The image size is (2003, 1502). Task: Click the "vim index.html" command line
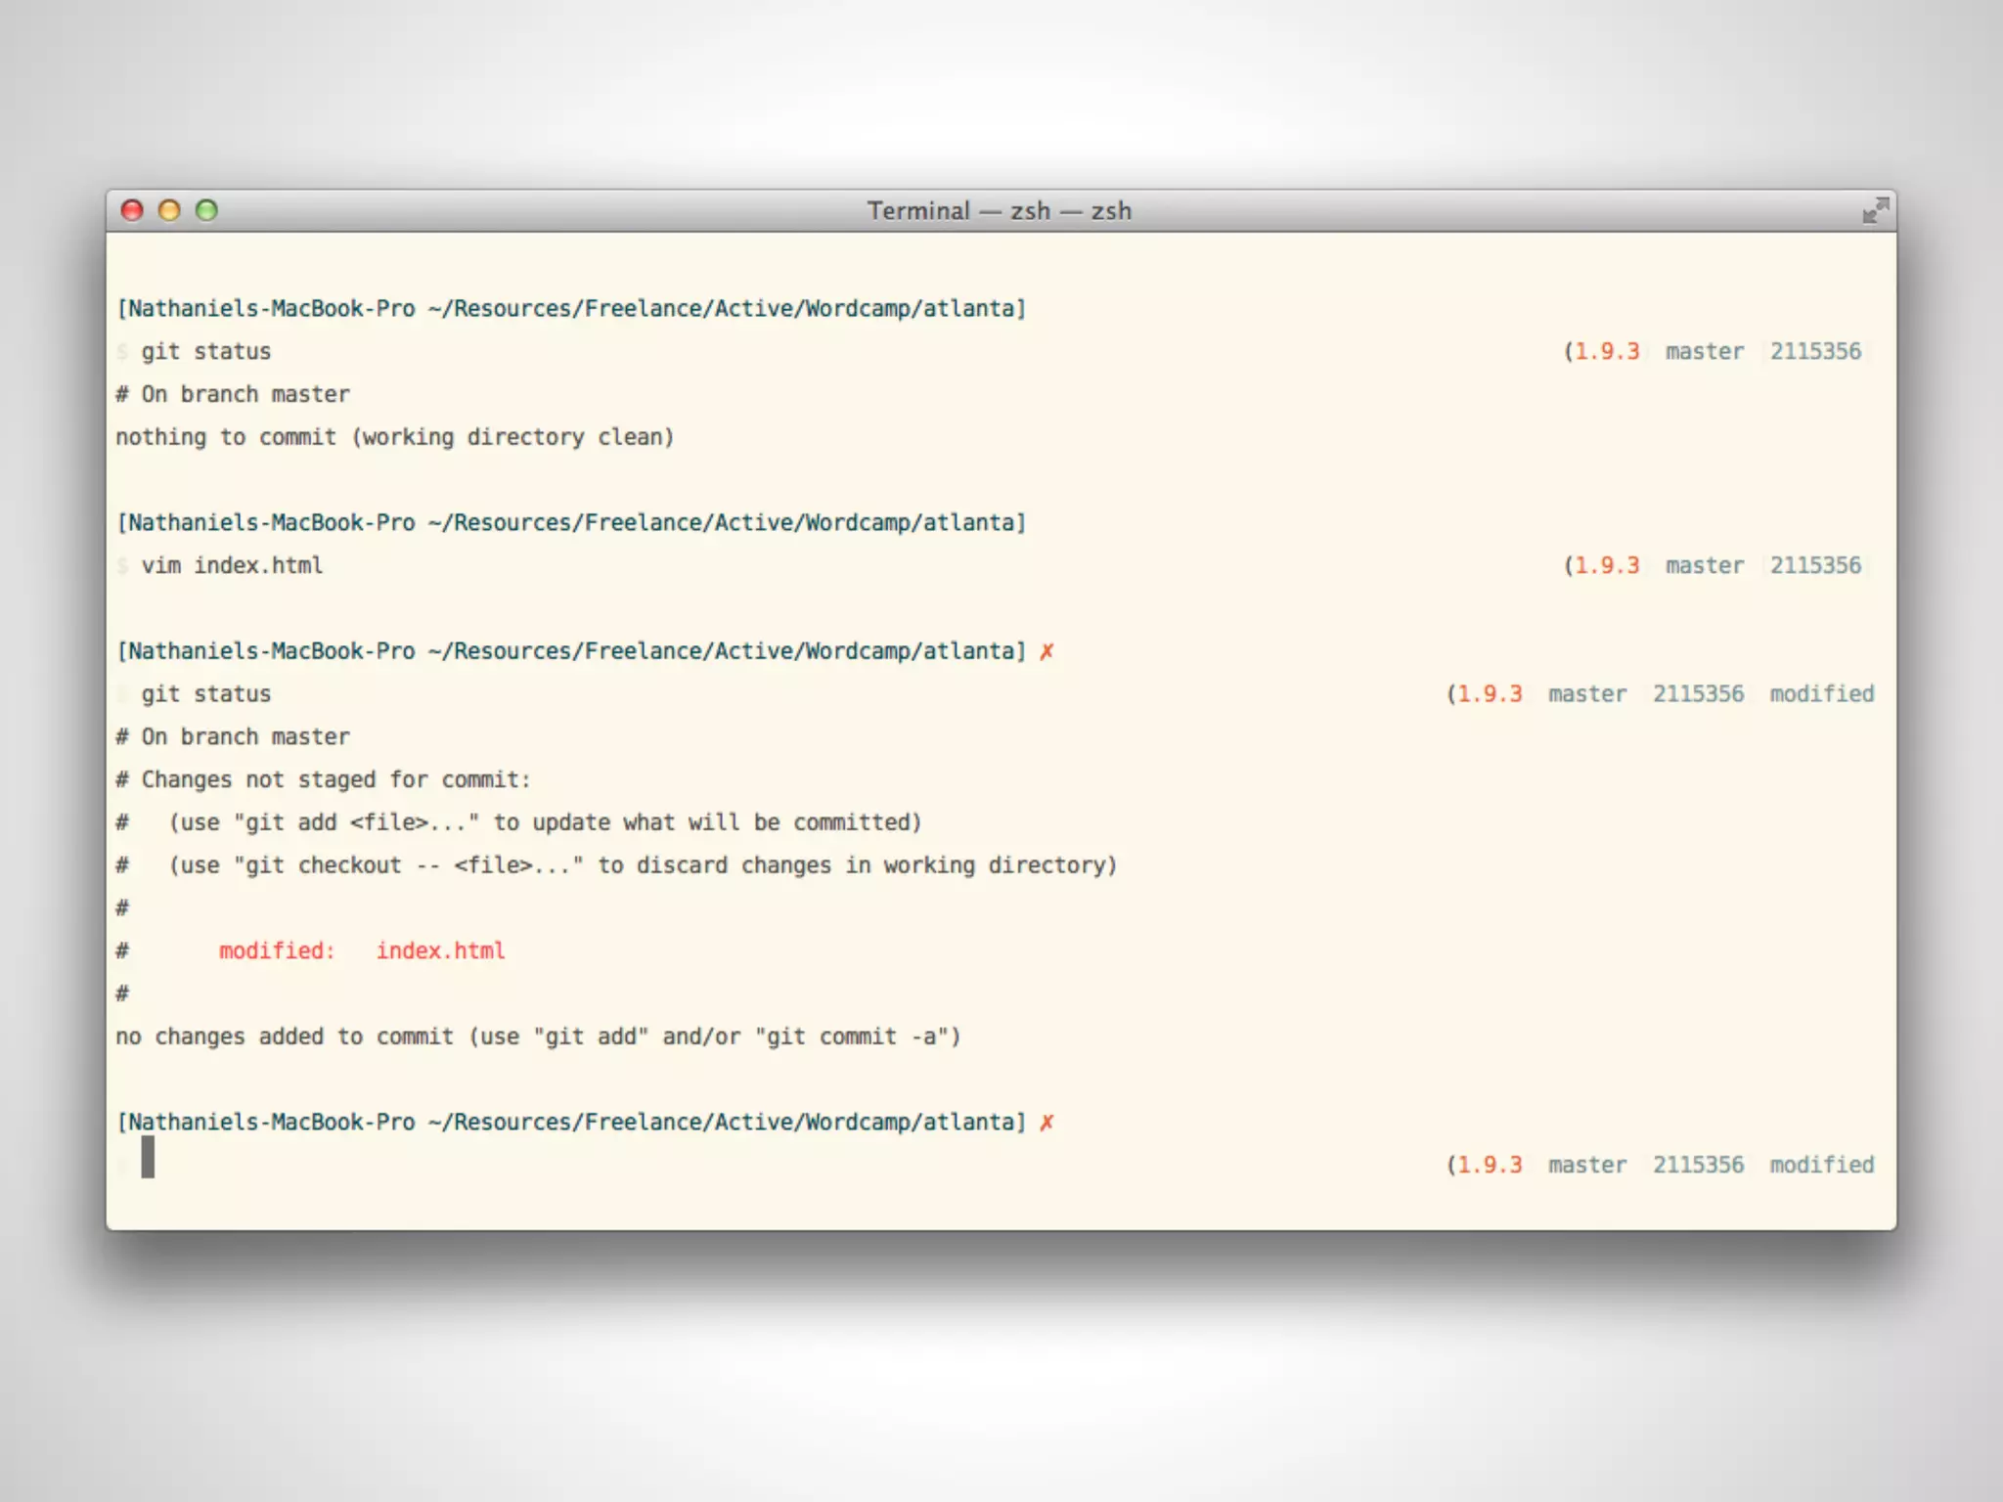pos(232,565)
